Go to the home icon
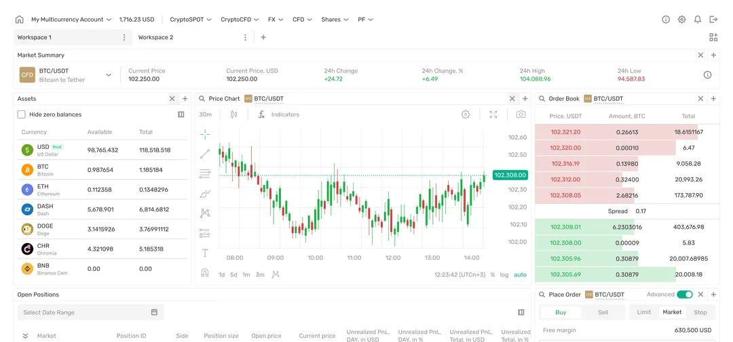This screenshot has width=733, height=342. click(19, 20)
